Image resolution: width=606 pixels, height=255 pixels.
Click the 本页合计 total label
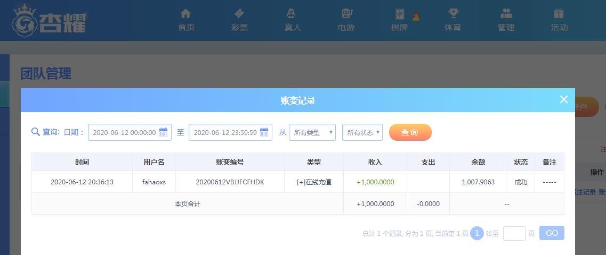point(188,204)
